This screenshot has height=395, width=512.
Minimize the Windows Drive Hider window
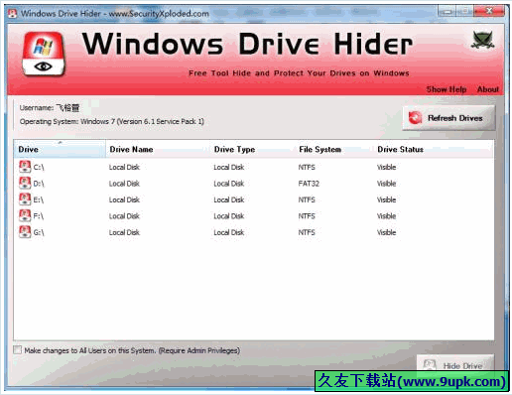[x=447, y=11]
